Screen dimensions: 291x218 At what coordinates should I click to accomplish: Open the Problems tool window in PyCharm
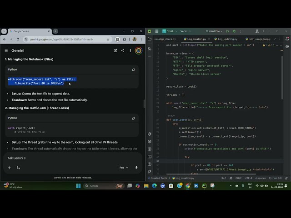[150, 164]
